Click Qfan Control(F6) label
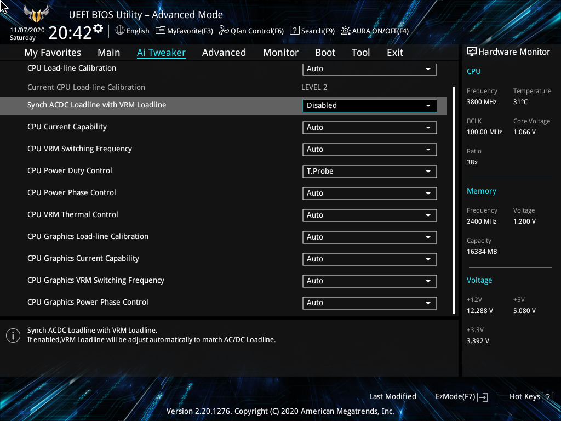This screenshot has width=561, height=421. pyautogui.click(x=257, y=31)
